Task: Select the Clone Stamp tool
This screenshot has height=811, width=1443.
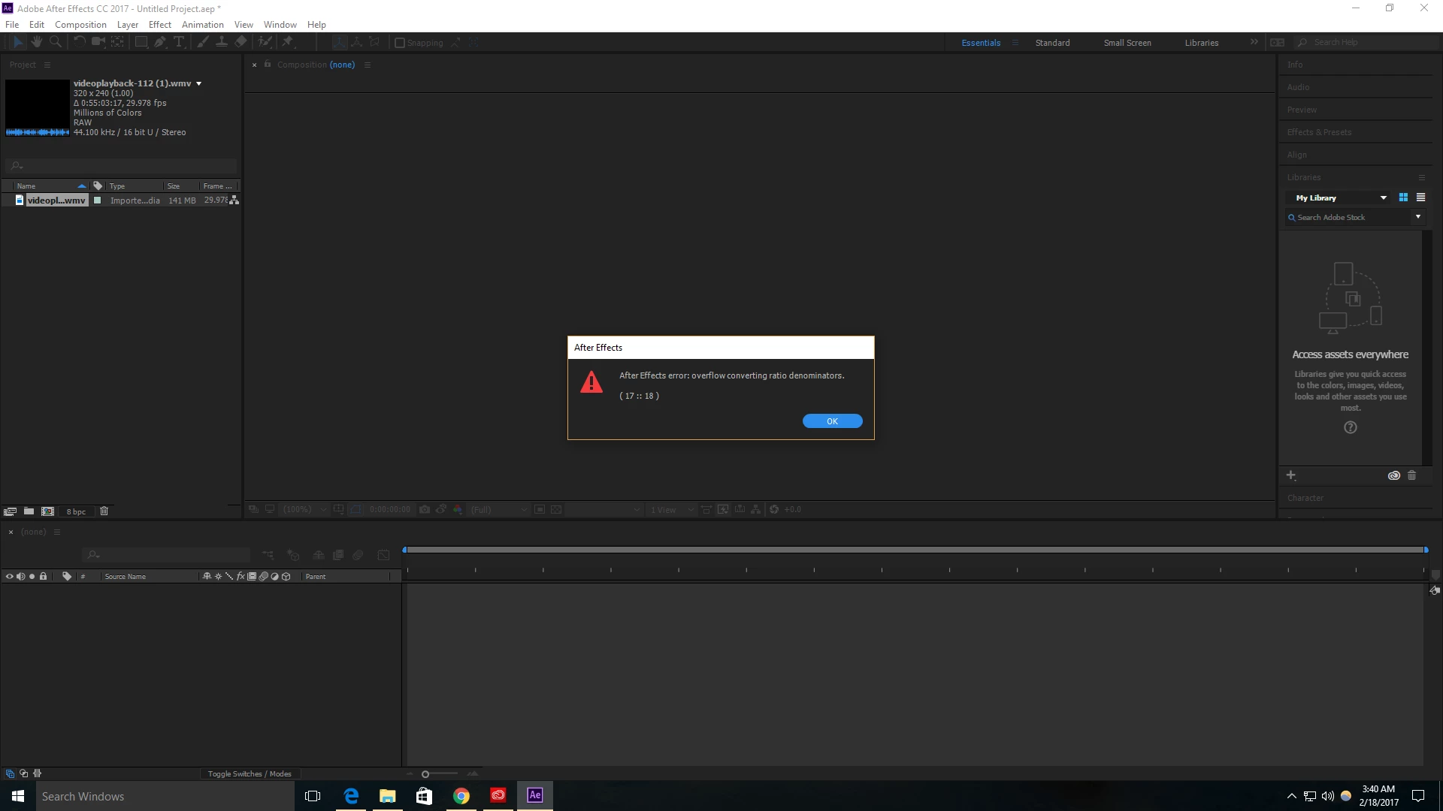Action: point(222,42)
